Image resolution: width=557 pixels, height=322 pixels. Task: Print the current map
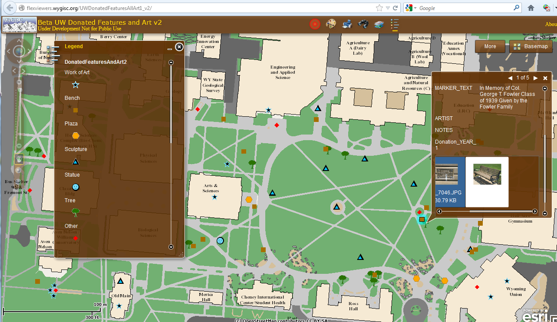[x=346, y=24]
